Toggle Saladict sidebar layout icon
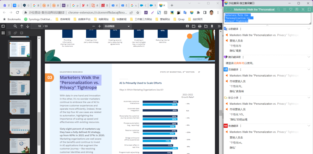 pos(309,9)
